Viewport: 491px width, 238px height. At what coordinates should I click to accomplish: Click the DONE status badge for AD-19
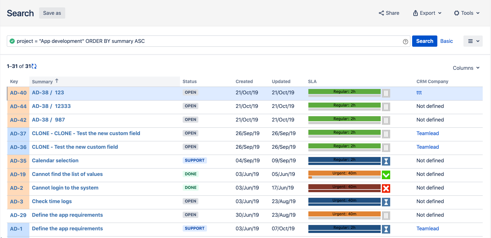click(191, 174)
